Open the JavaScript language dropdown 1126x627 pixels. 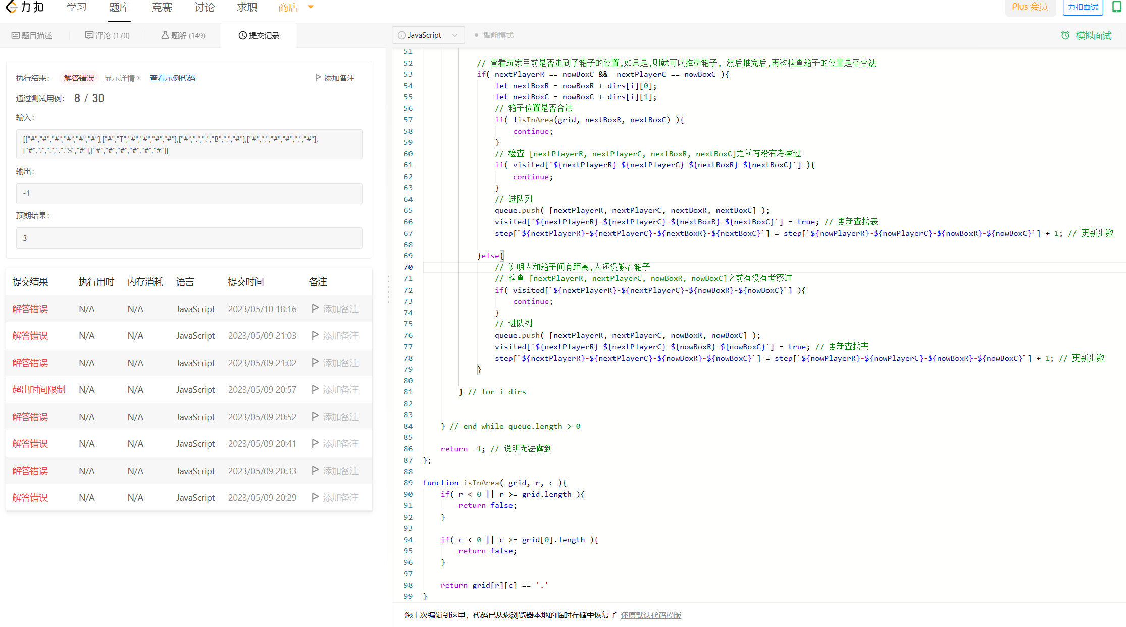coord(428,35)
